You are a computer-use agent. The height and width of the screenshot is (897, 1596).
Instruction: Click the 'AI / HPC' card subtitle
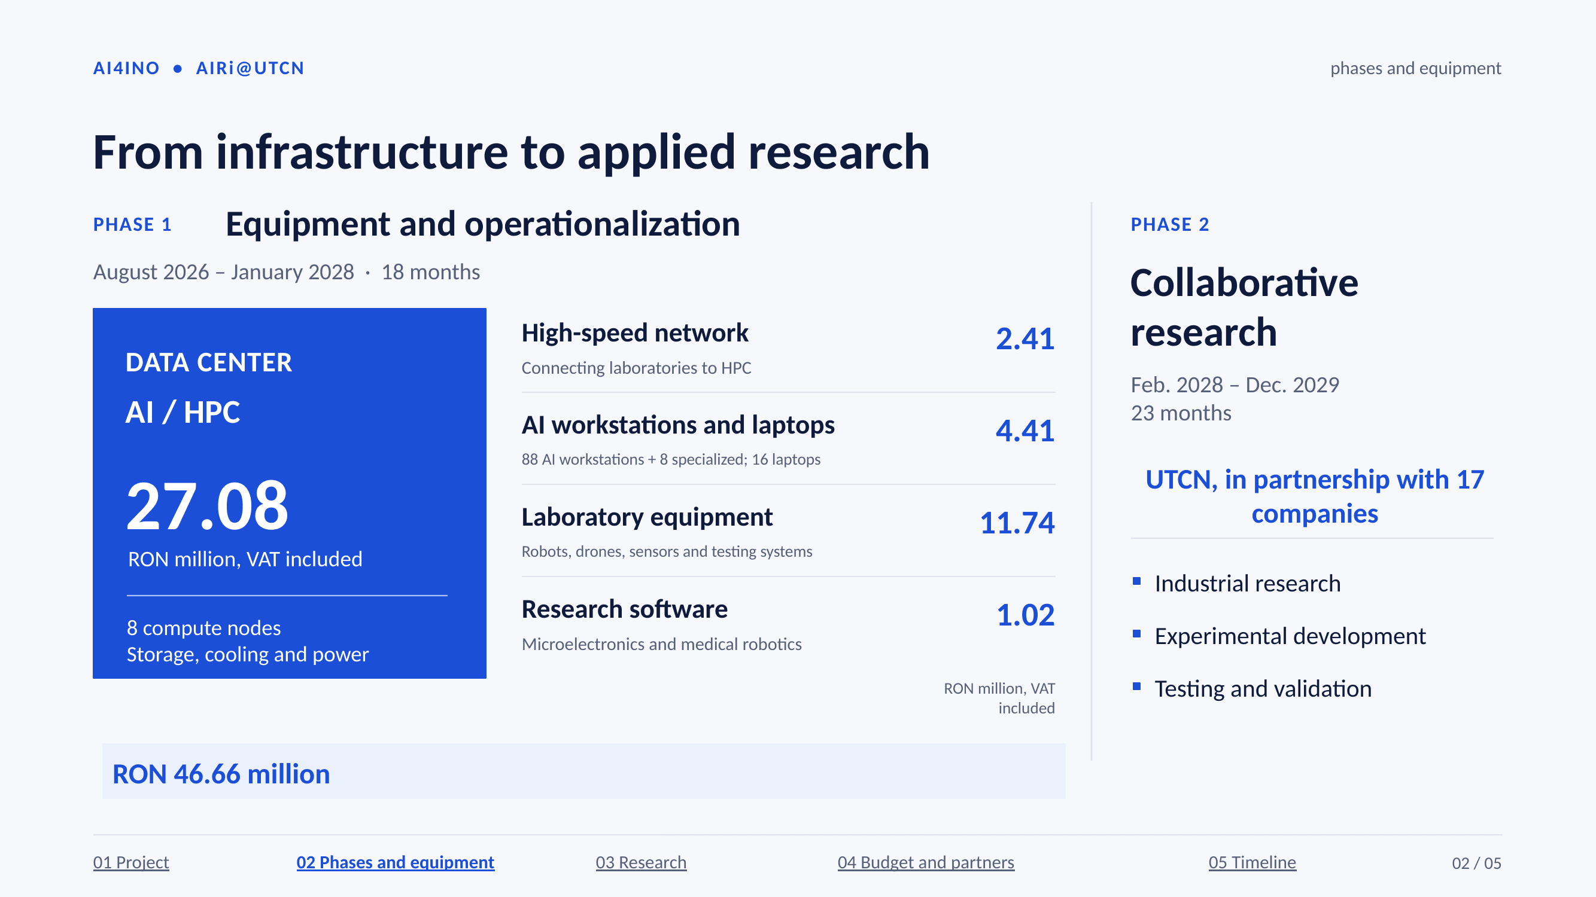(183, 412)
